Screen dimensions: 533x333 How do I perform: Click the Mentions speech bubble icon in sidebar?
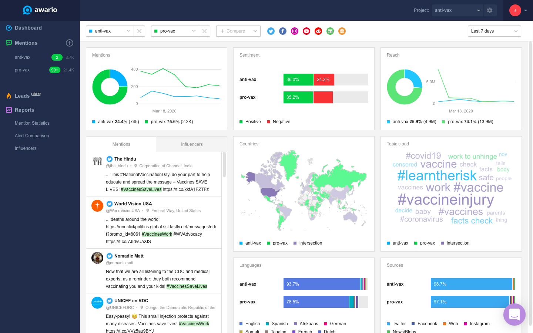tap(9, 43)
